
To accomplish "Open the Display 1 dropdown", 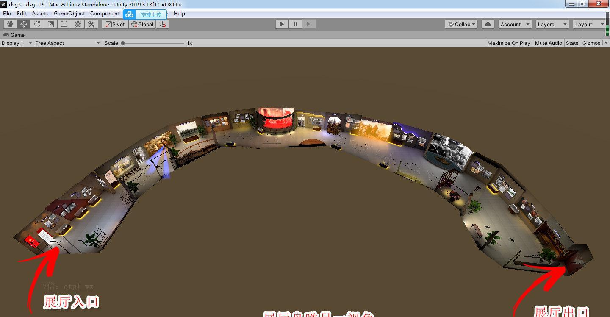I will (17, 43).
